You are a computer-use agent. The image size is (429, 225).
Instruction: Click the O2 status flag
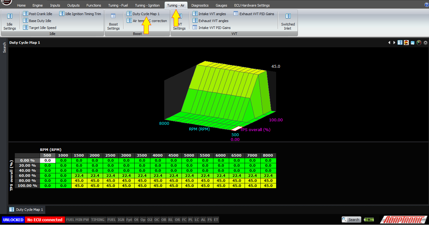(150, 220)
